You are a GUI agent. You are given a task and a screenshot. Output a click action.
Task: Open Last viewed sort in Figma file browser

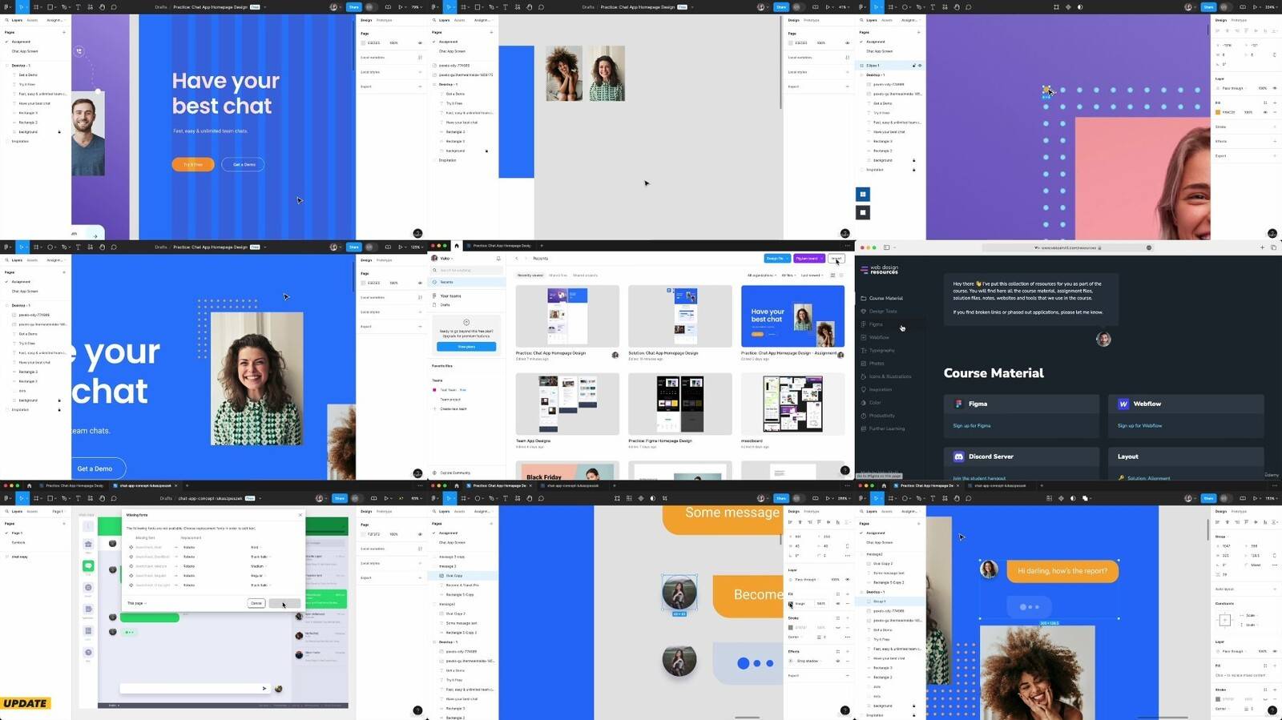coord(812,276)
